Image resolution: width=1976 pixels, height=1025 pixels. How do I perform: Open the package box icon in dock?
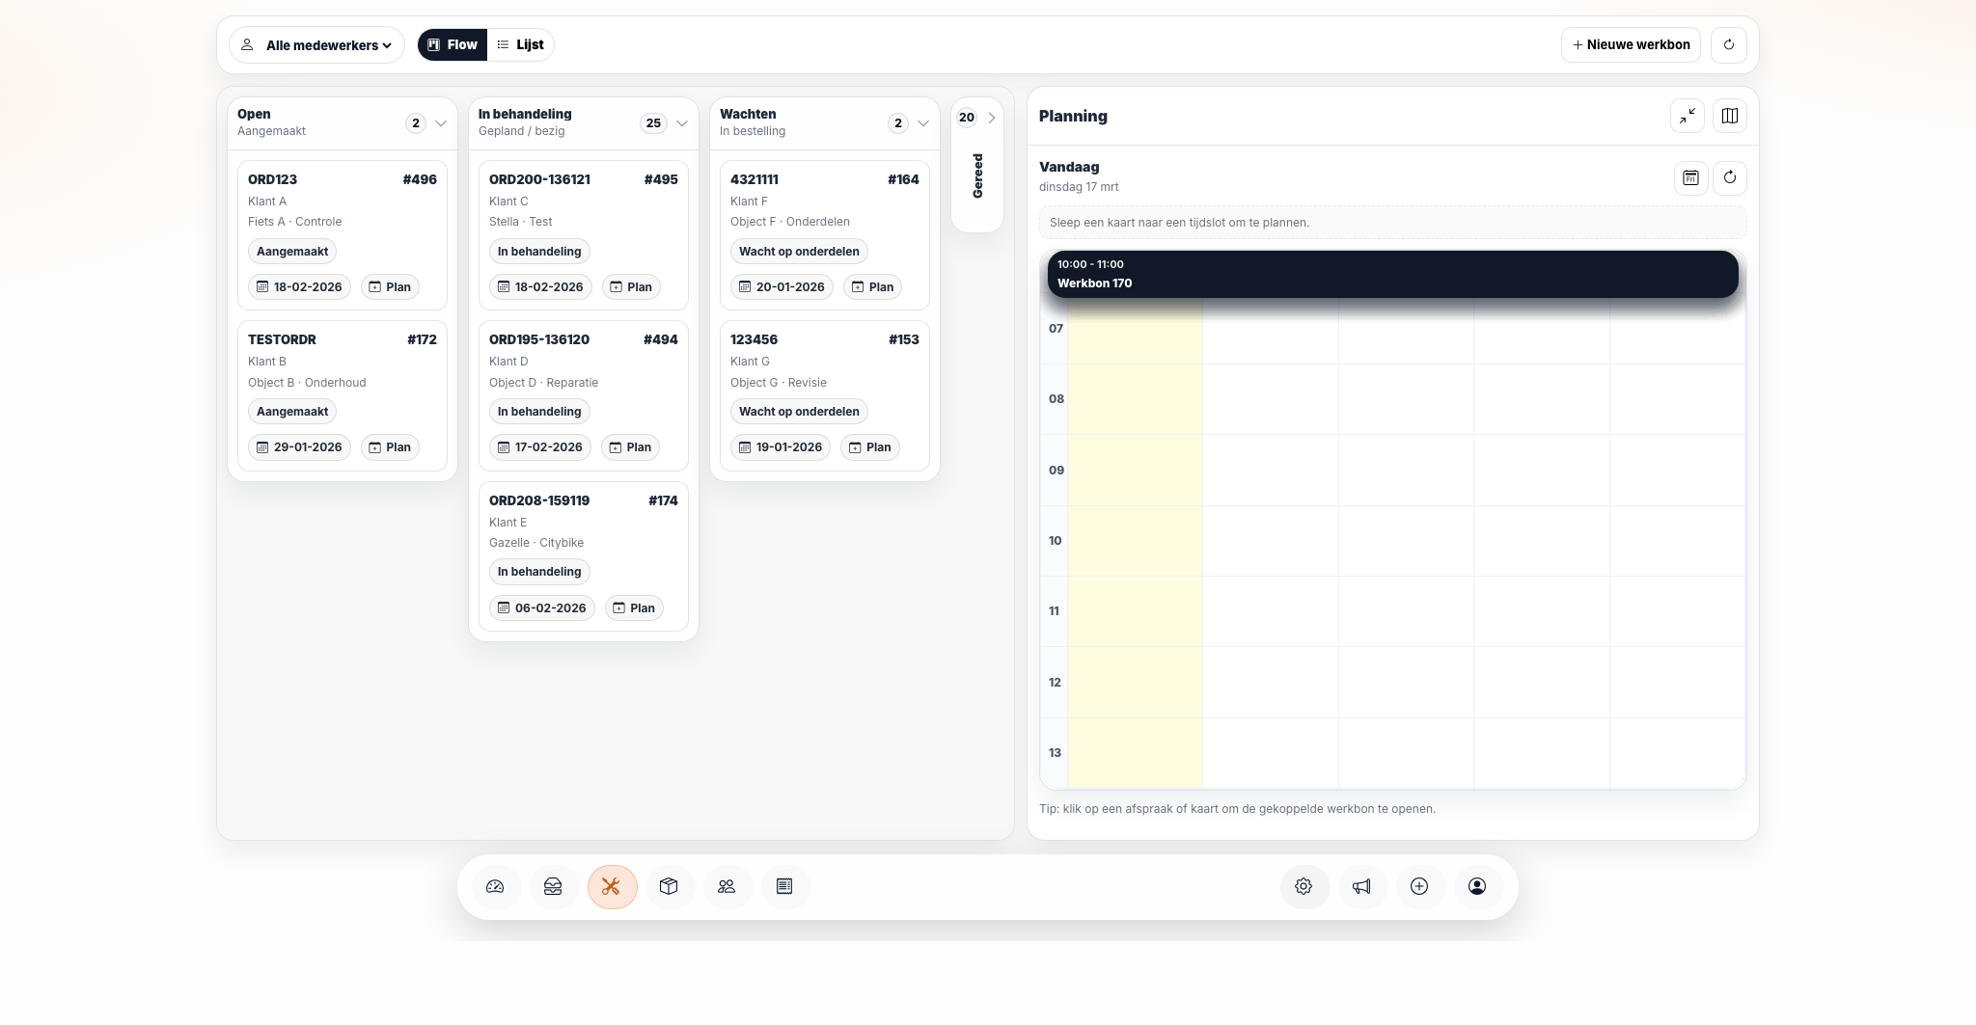click(669, 886)
